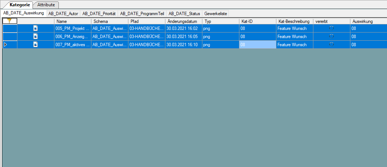Switch to the Attribute tab
Image resolution: width=387 pixels, height=167 pixels.
[46, 5]
